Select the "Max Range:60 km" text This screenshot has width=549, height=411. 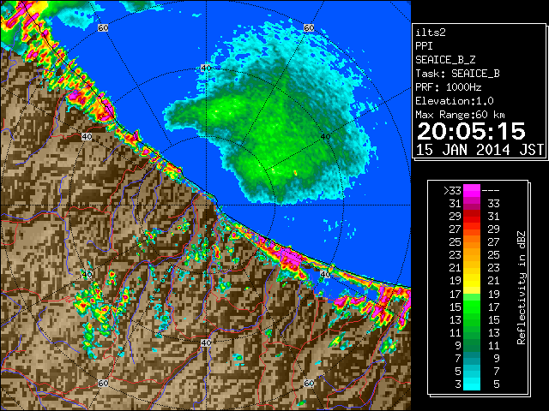coord(460,115)
